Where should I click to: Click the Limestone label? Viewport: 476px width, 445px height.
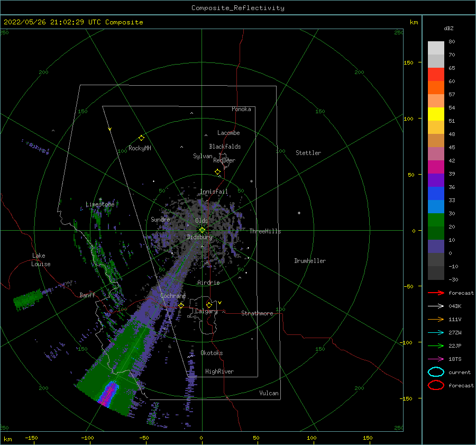(100, 204)
